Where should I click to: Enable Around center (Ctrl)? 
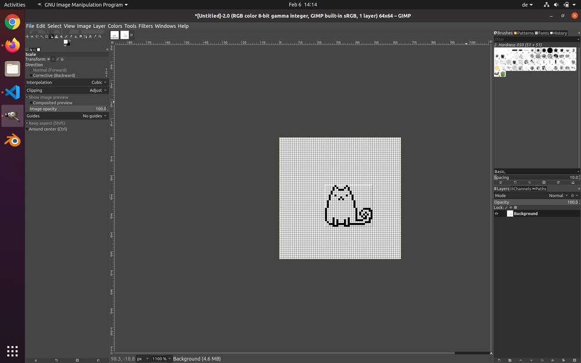coord(46,130)
